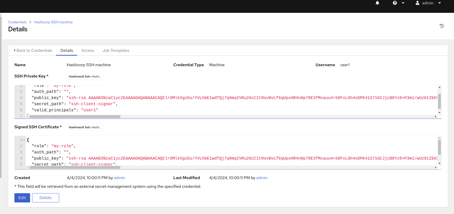This screenshot has height=214, width=454.
Task: Open the notifications bell icon
Action: pyautogui.click(x=377, y=3)
